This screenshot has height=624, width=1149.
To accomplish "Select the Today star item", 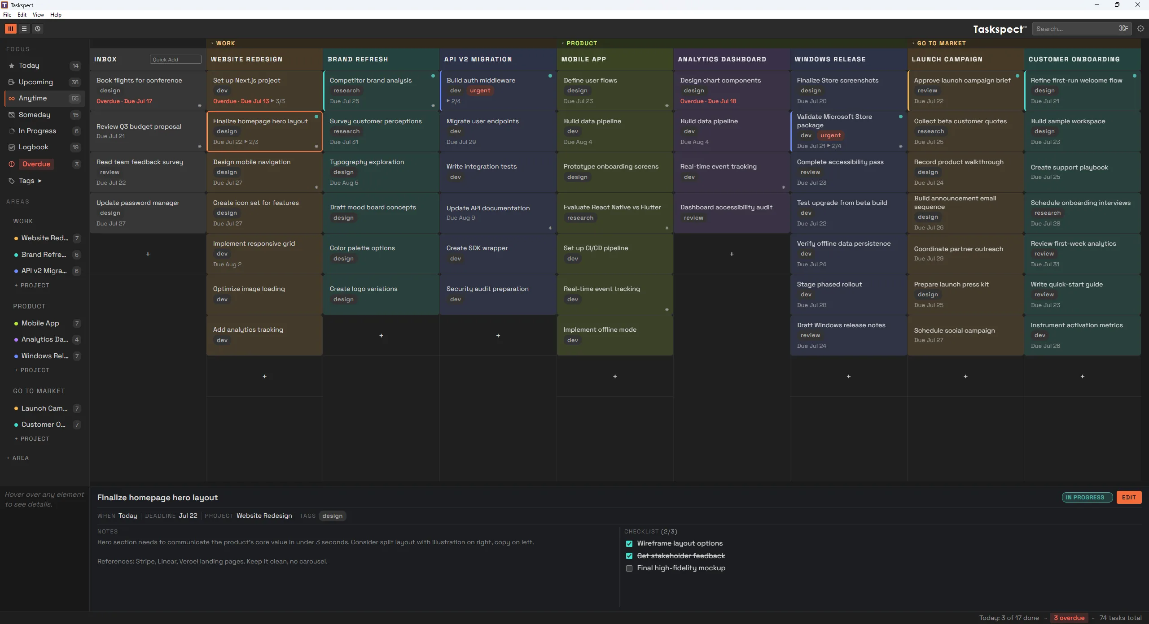I will click(x=44, y=65).
